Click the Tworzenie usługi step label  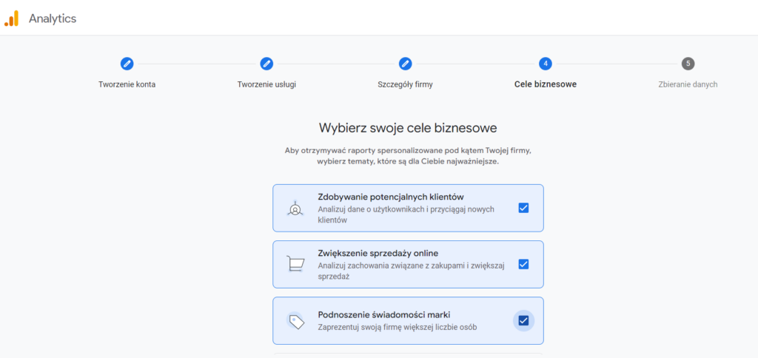pyautogui.click(x=266, y=84)
